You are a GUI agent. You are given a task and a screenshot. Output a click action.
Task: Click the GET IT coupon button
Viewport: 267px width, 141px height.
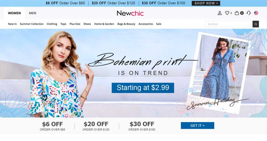(197, 126)
